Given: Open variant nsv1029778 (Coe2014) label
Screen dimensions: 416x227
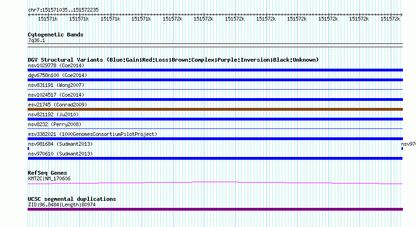Looking at the screenshot, I should tap(56, 65).
